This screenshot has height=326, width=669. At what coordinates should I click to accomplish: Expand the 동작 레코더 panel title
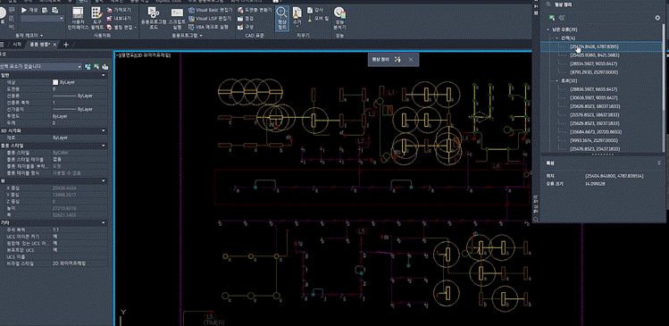point(29,36)
